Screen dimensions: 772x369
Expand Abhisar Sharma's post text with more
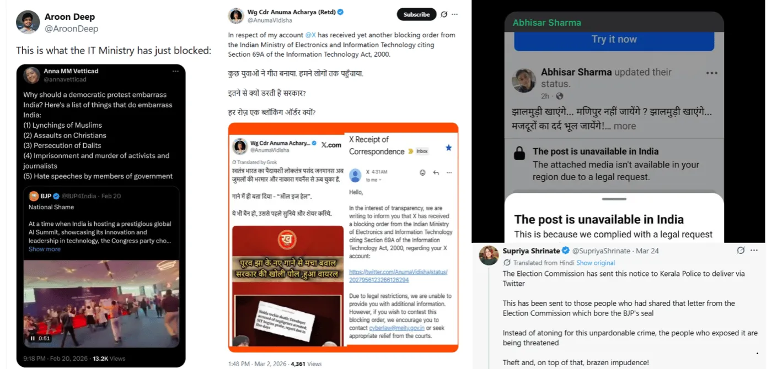[x=625, y=126]
